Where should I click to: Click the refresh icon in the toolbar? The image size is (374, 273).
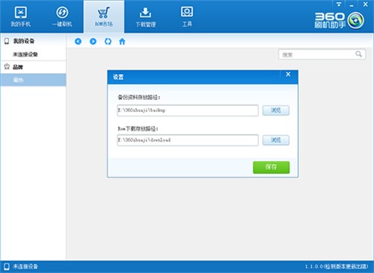pyautogui.click(x=108, y=41)
